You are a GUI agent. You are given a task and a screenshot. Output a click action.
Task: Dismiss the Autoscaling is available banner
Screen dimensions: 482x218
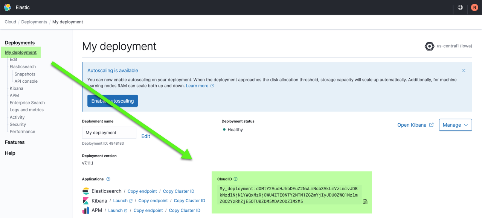pyautogui.click(x=464, y=70)
